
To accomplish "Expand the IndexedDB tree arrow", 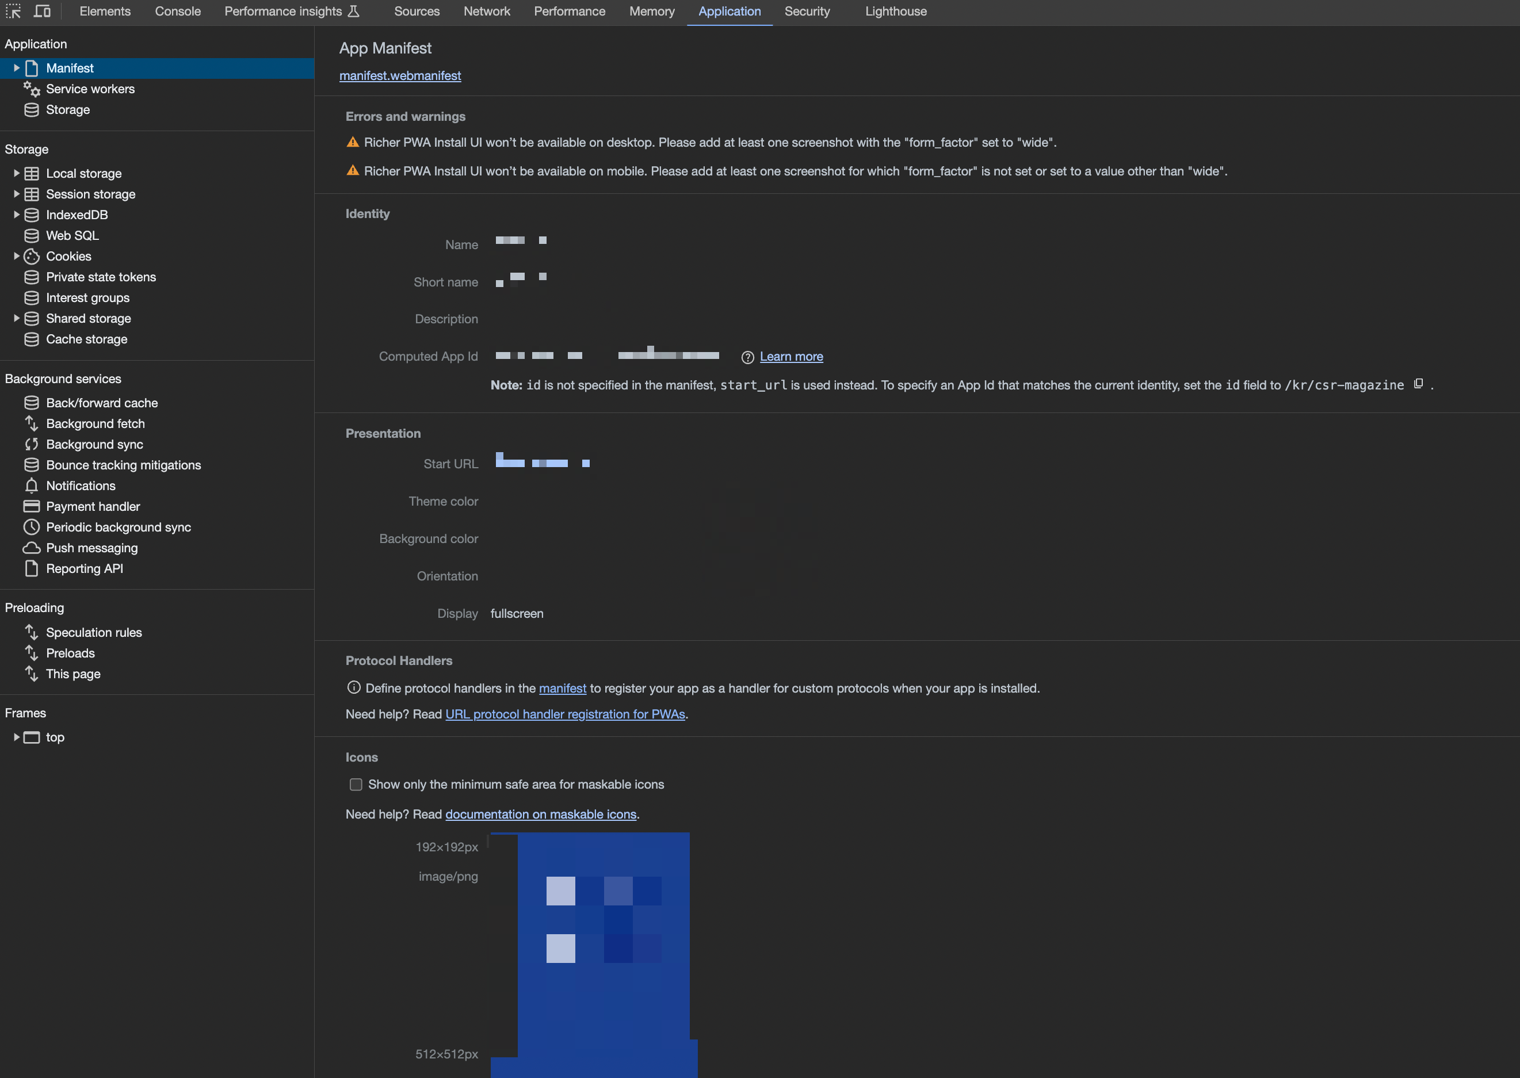I will pyautogui.click(x=17, y=215).
